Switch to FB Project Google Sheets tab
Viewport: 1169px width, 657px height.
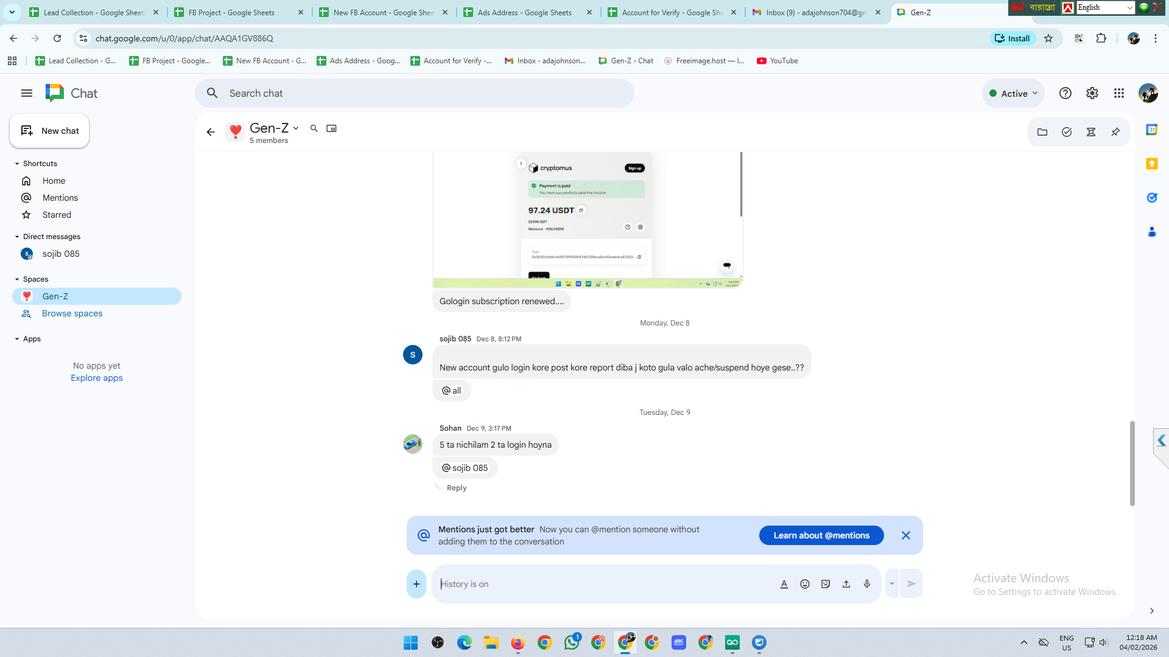pyautogui.click(x=231, y=12)
